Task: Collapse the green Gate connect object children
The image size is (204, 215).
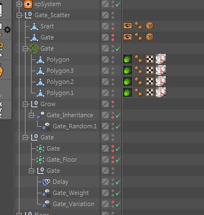Action: (25, 49)
